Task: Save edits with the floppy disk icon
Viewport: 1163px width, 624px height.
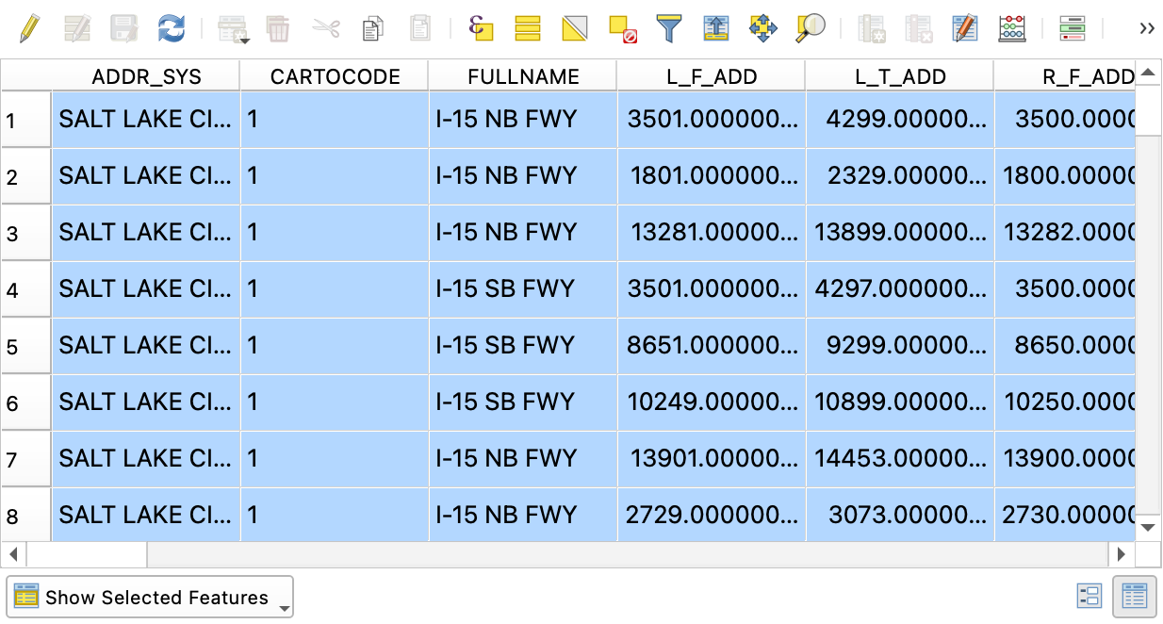Action: 124,28
